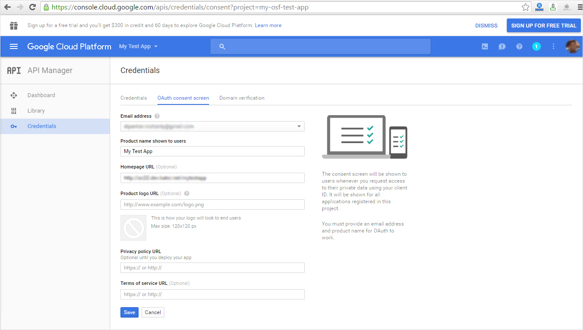Click the gift icon in trial banner
The height and width of the screenshot is (330, 583).
coord(14,25)
